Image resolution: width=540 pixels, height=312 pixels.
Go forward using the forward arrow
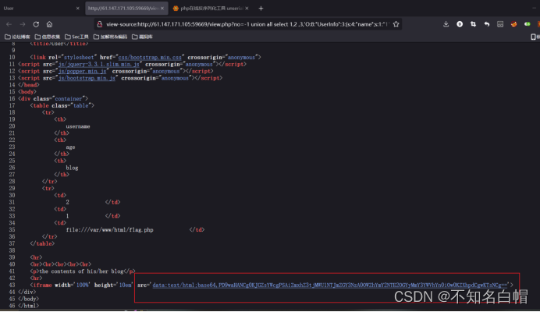(x=23, y=24)
